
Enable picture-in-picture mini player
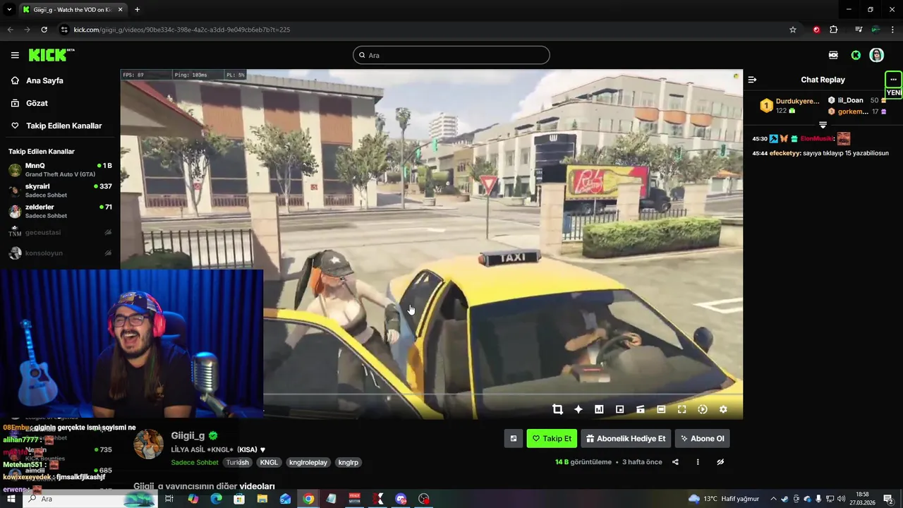pyautogui.click(x=619, y=409)
